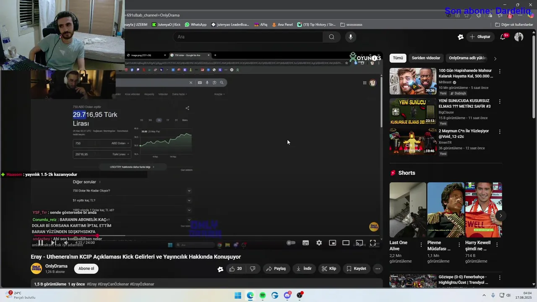Open Ana Panel bookmark
The width and height of the screenshot is (537, 302).
[x=282, y=25]
